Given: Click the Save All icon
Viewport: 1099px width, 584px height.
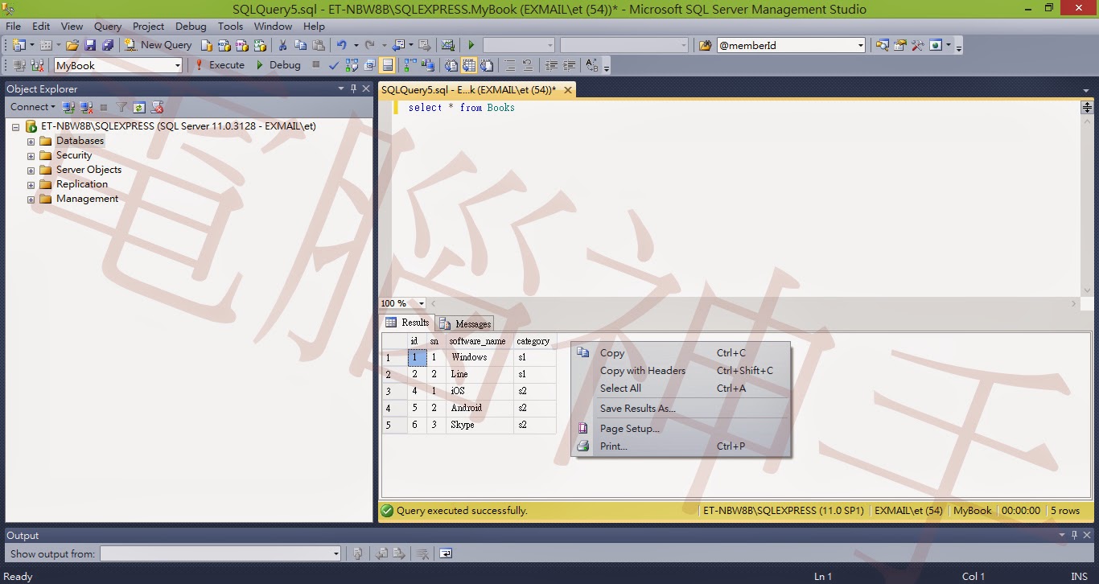Looking at the screenshot, I should pyautogui.click(x=108, y=45).
